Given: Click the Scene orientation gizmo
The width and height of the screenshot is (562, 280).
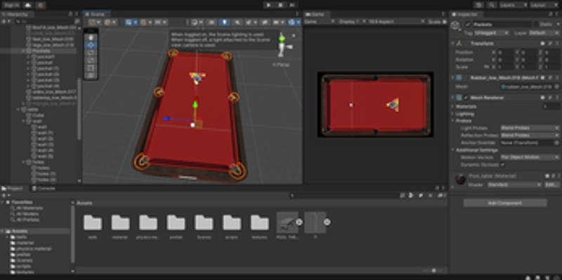Looking at the screenshot, I should 283,45.
